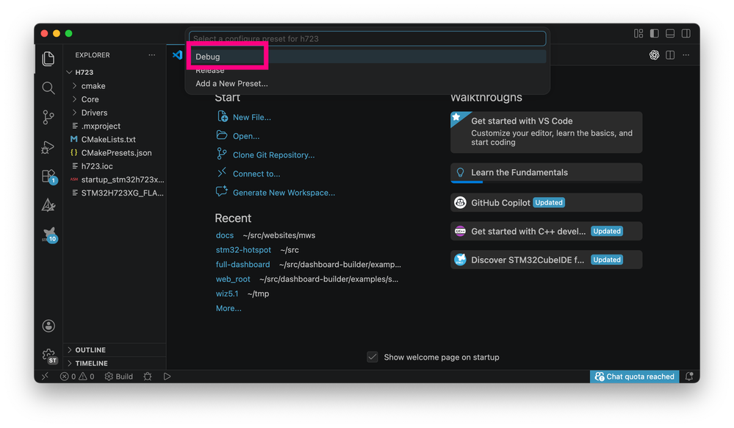Click the Open... link
The image size is (734, 428).
pyautogui.click(x=246, y=136)
